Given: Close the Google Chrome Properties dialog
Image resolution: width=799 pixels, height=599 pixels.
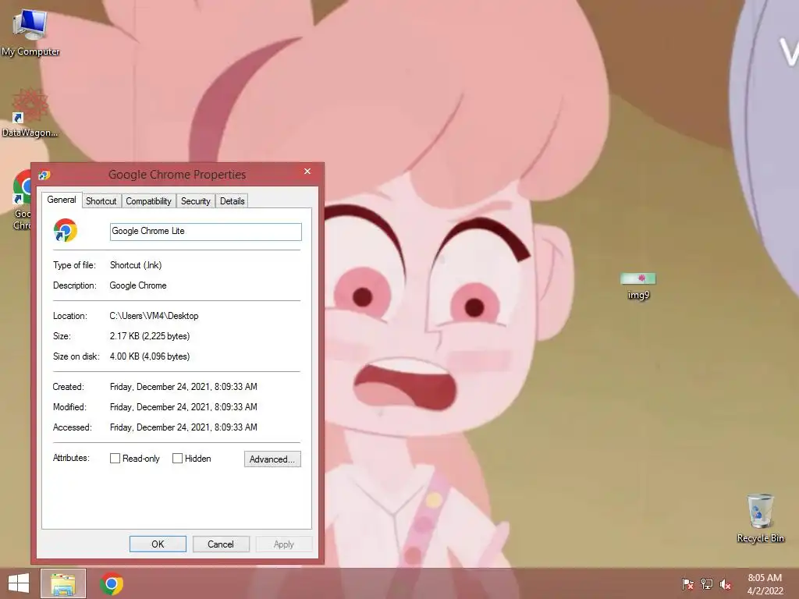Looking at the screenshot, I should [x=307, y=172].
